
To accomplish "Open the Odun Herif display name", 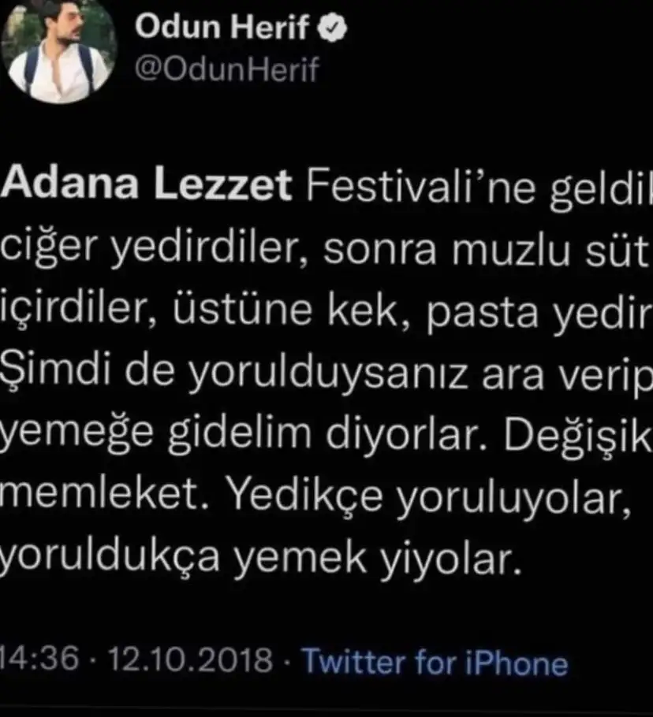I will (222, 27).
